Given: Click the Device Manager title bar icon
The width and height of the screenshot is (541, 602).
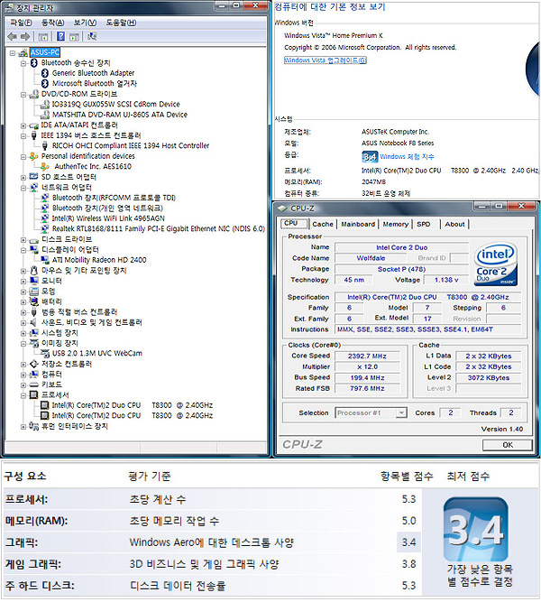Looking at the screenshot, I should coord(10,8).
